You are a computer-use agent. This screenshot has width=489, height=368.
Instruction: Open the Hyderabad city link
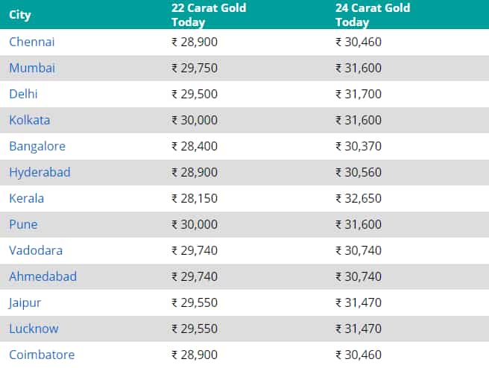pyautogui.click(x=40, y=173)
